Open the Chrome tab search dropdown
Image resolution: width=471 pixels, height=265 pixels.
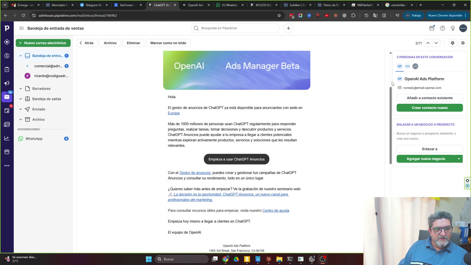tap(5, 5)
